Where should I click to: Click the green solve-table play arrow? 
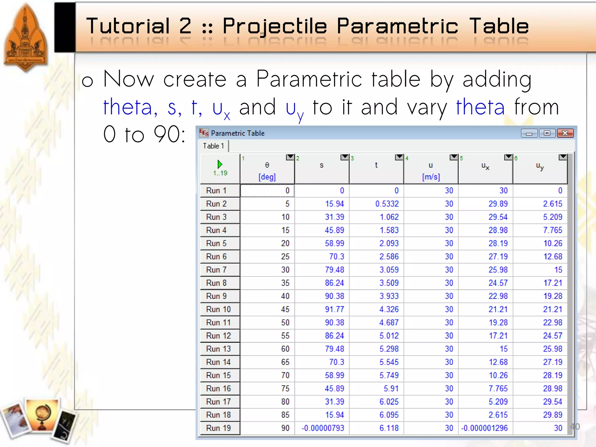(220, 164)
